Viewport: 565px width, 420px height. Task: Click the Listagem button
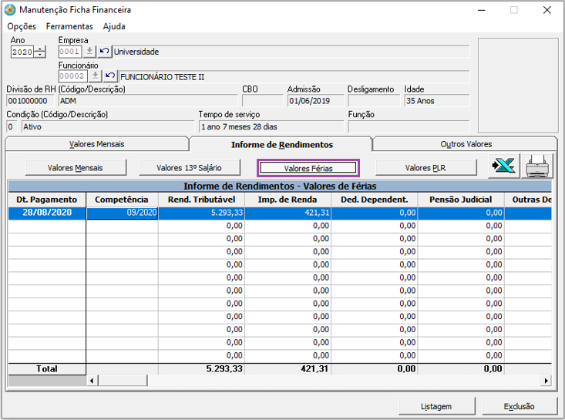click(436, 406)
